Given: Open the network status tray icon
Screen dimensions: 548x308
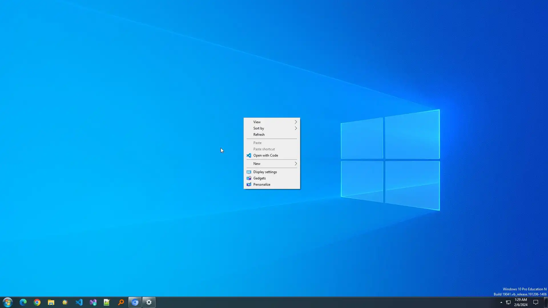Looking at the screenshot, I should pos(508,302).
